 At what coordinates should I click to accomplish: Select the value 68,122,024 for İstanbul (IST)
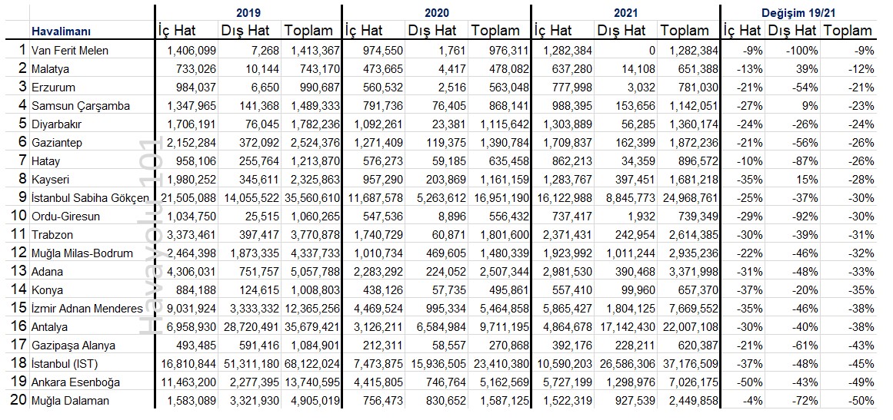pos(311,364)
